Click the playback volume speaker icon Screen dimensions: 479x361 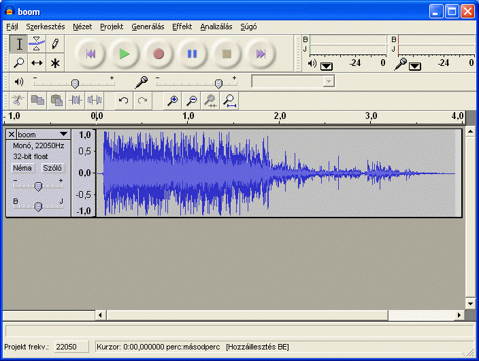click(18, 82)
